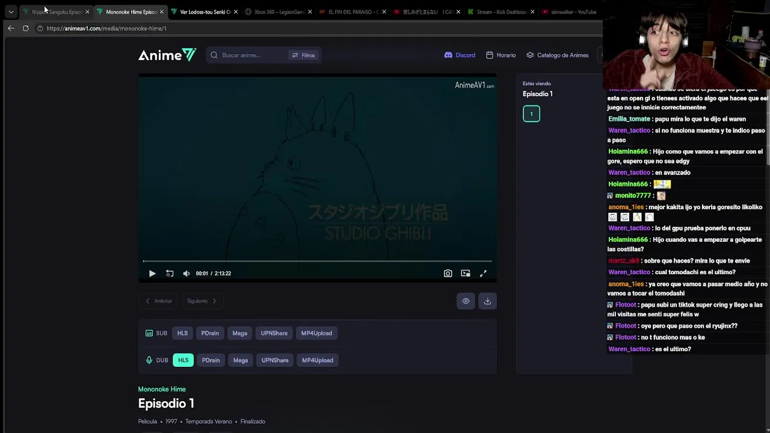Click the Catalogo layers icon
This screenshot has height=433, width=770.
530,55
